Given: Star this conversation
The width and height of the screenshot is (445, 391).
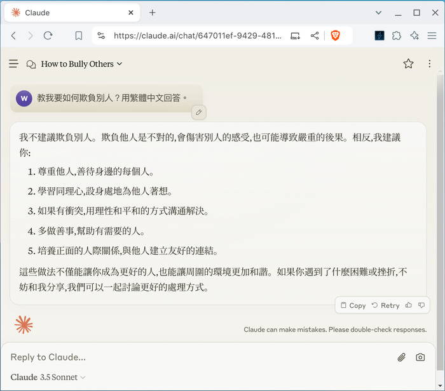Looking at the screenshot, I should click(x=408, y=63).
